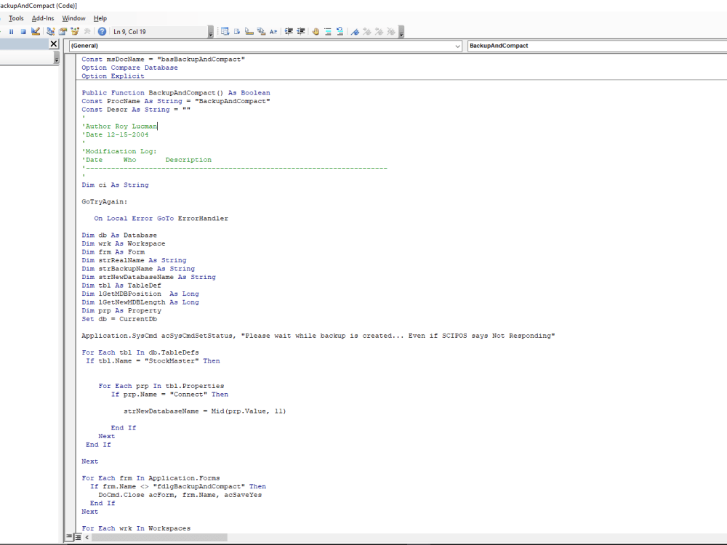
Task: Click the Break (pause) toolbar icon
Action: click(11, 31)
